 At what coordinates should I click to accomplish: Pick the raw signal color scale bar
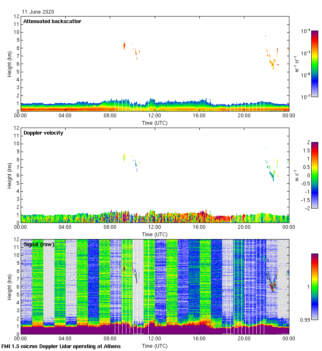click(315, 287)
